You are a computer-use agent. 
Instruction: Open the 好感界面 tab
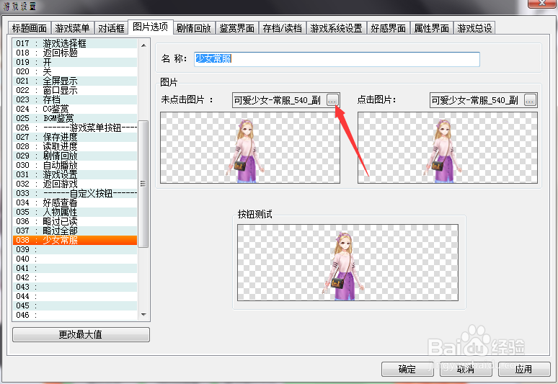click(389, 28)
